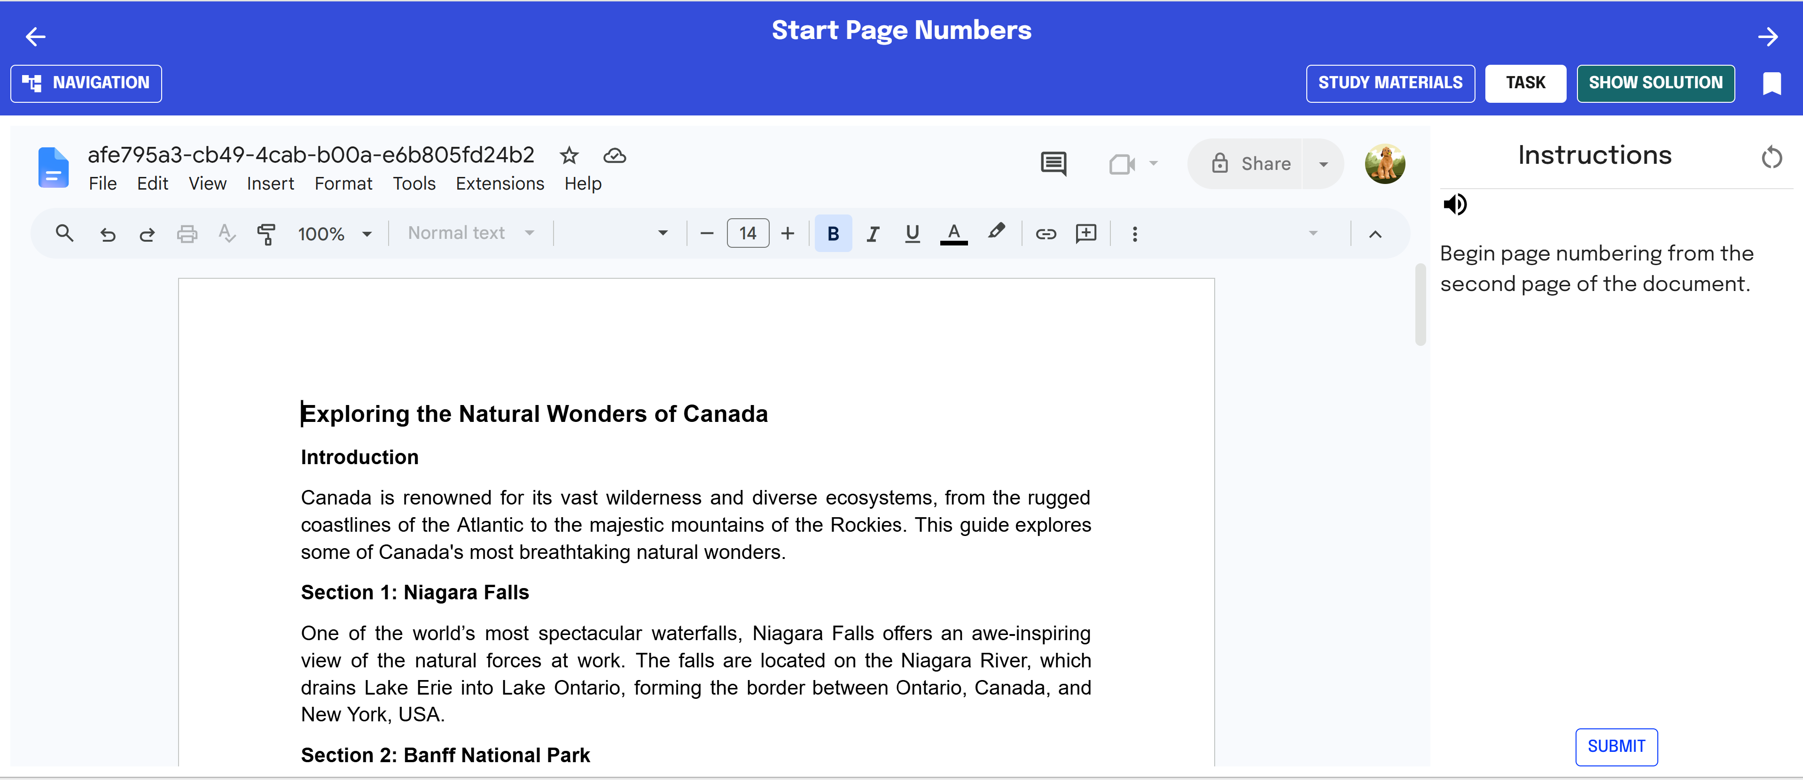Toggle bold formatting button
The width and height of the screenshot is (1803, 780).
tap(833, 233)
